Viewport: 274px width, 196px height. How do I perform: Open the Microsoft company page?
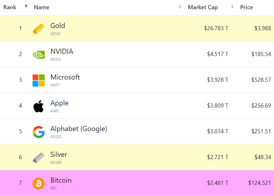click(65, 77)
